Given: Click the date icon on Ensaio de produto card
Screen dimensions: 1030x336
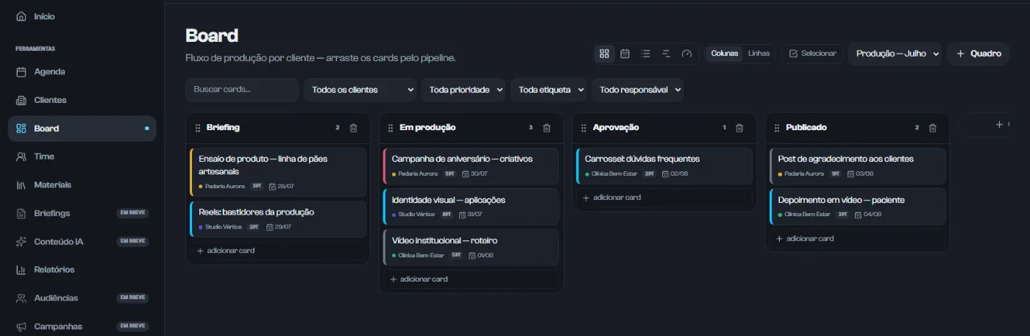Looking at the screenshot, I should coord(272,186).
